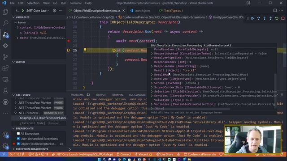Open the Extensions view

[x=5, y=68]
